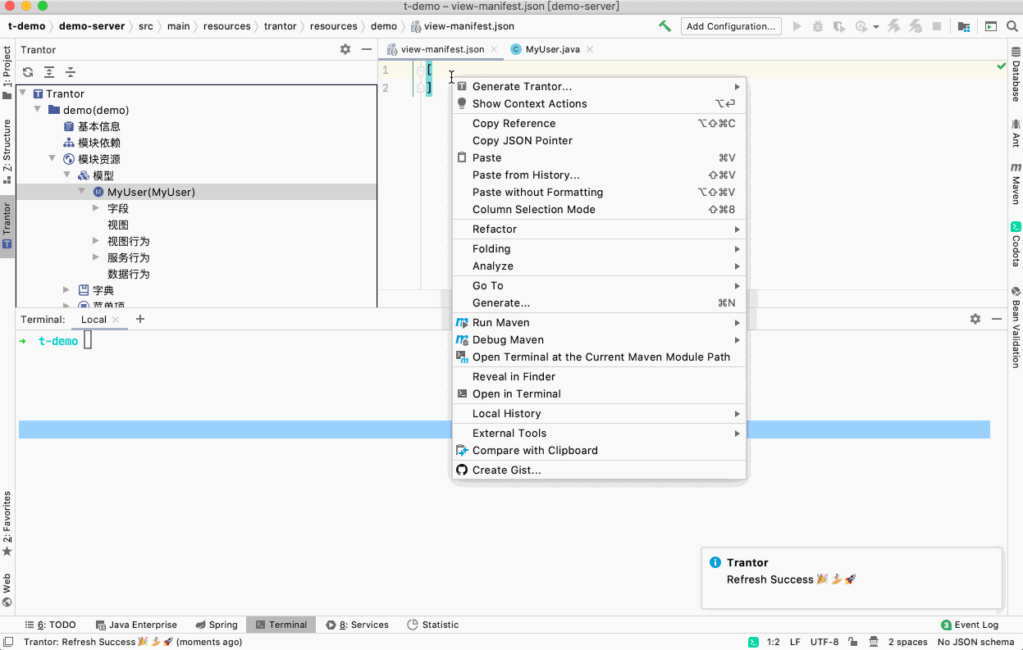Choose Open in Terminal menu item
1023x650 pixels.
599,393
